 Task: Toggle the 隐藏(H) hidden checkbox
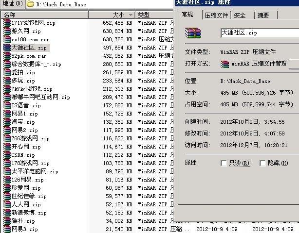[262, 163]
